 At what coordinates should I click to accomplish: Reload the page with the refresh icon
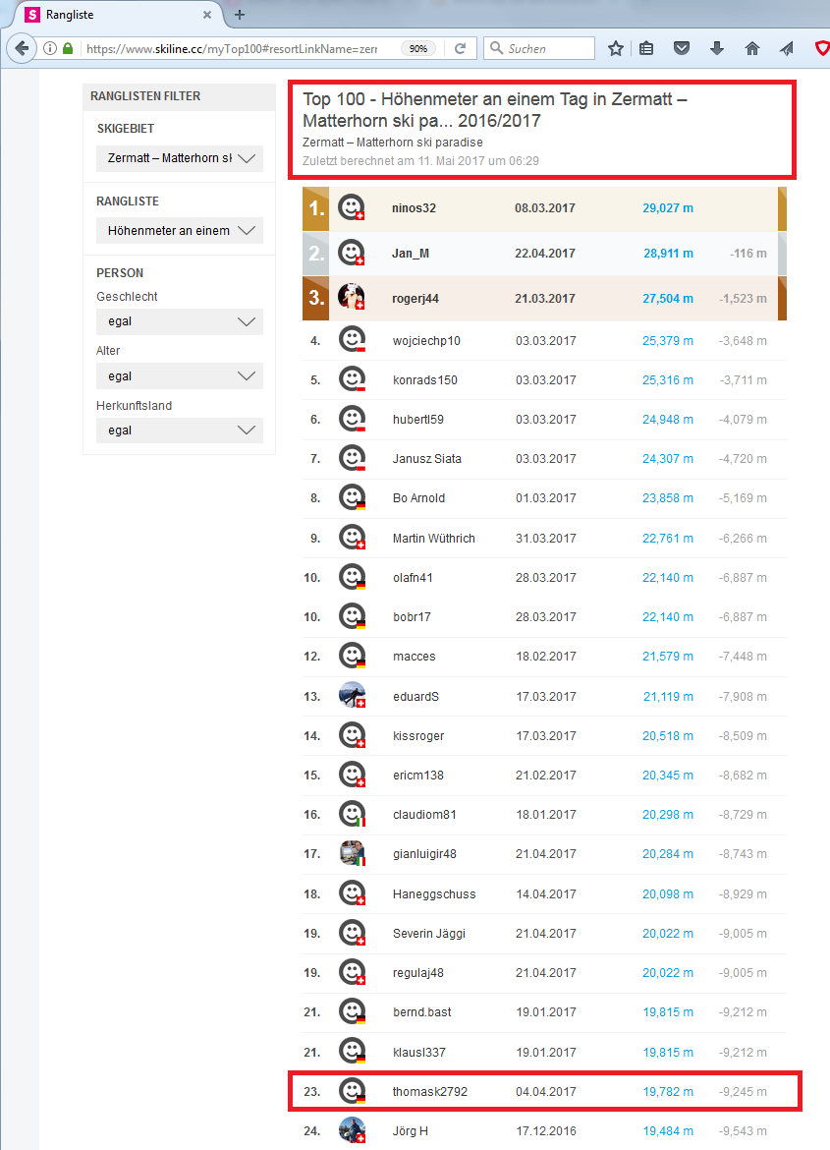point(460,48)
